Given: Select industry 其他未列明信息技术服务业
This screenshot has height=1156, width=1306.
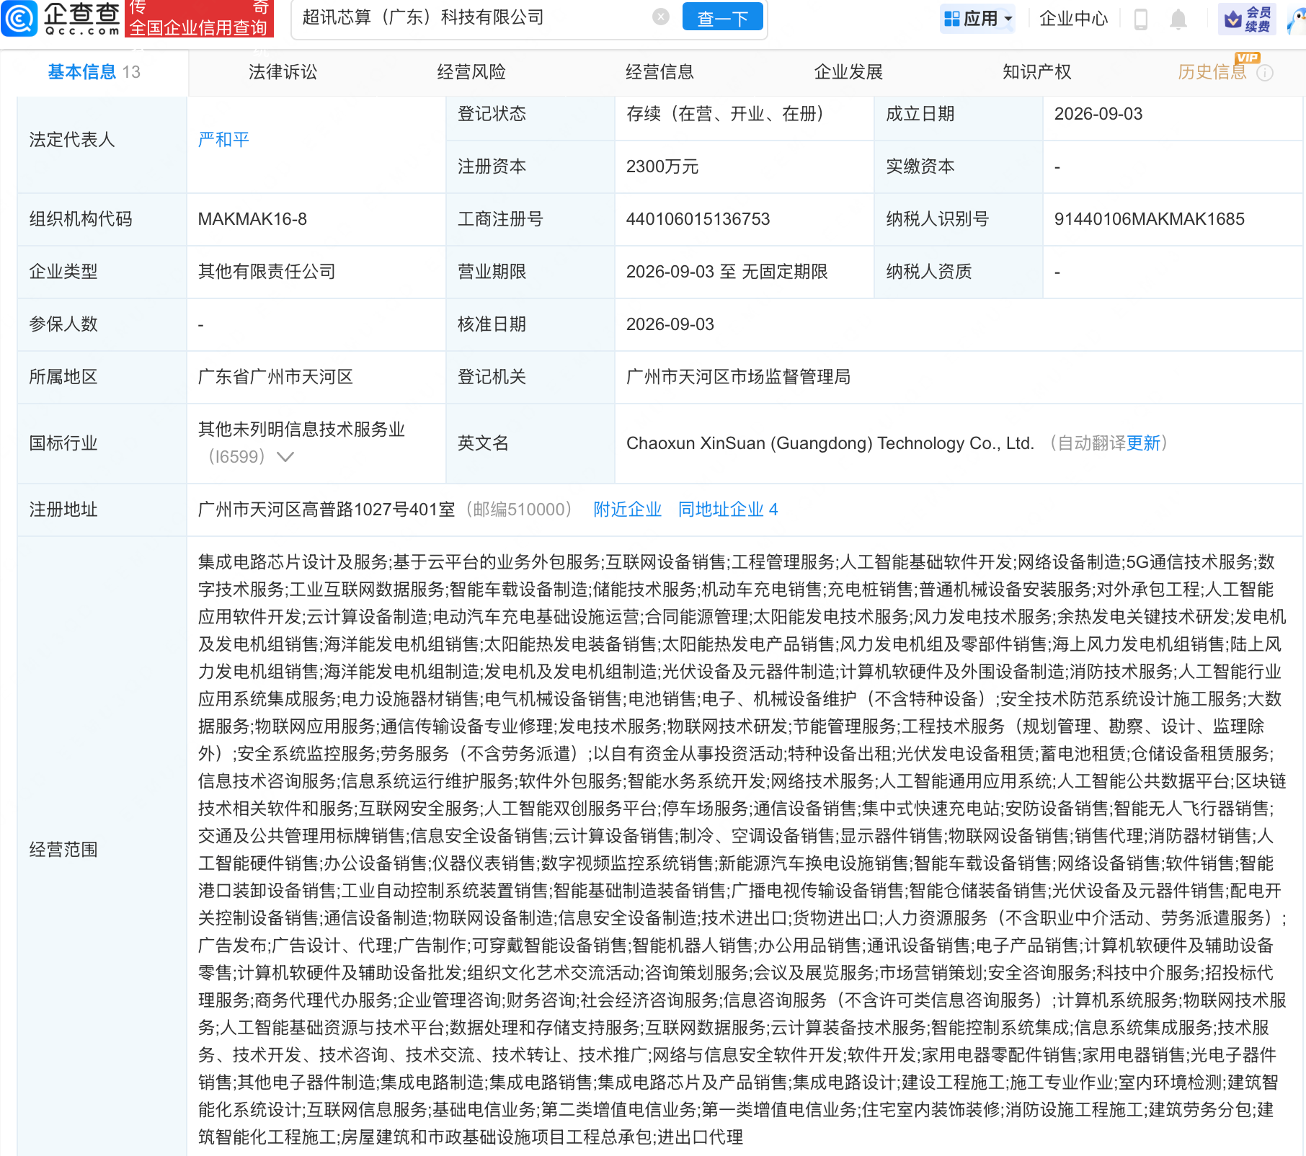Looking at the screenshot, I should coord(301,430).
